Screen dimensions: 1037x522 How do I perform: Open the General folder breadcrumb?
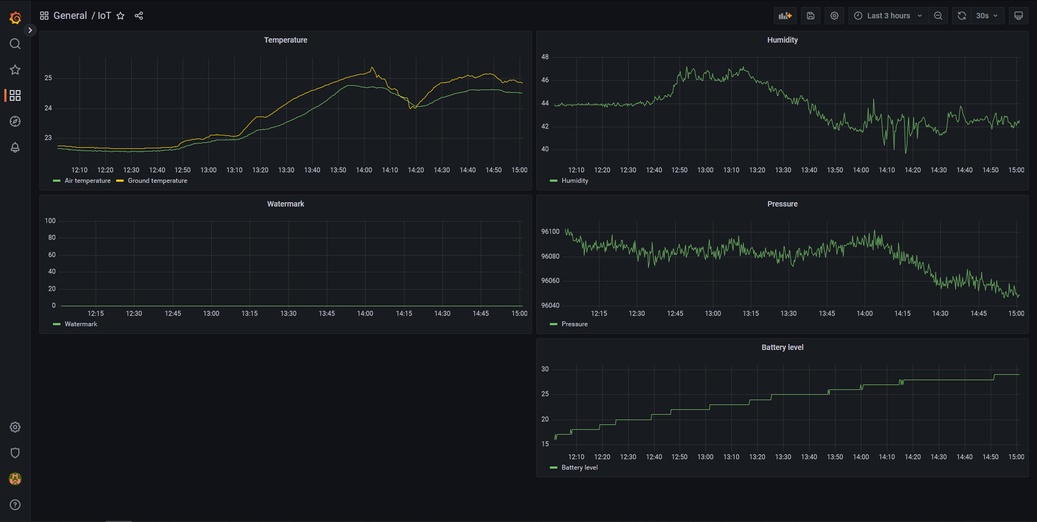(70, 16)
